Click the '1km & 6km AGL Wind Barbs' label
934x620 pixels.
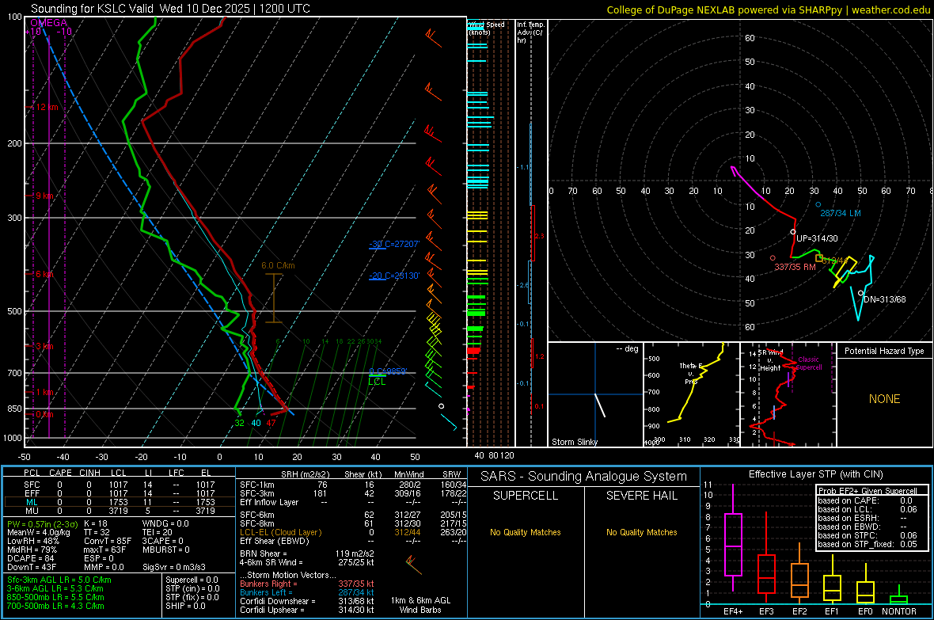pos(420,605)
